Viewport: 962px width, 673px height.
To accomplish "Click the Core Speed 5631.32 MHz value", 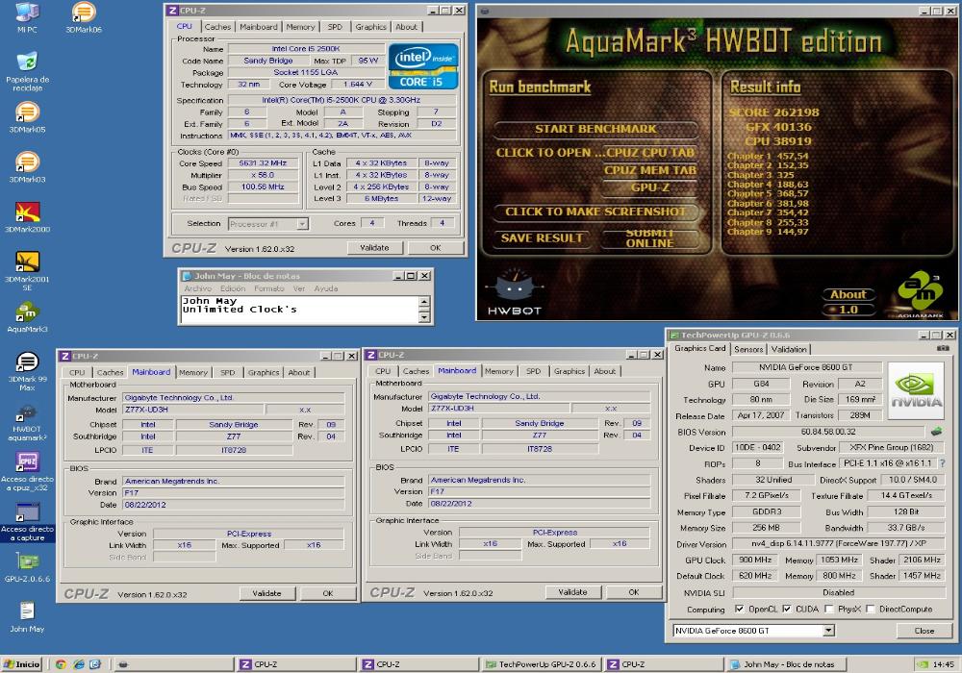I will (x=263, y=163).
